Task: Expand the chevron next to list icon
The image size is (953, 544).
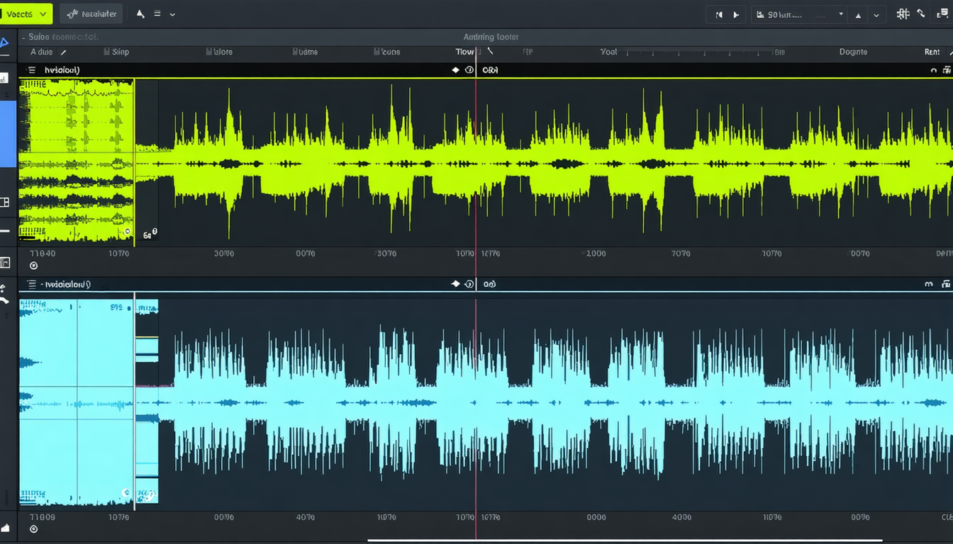Action: coord(172,14)
